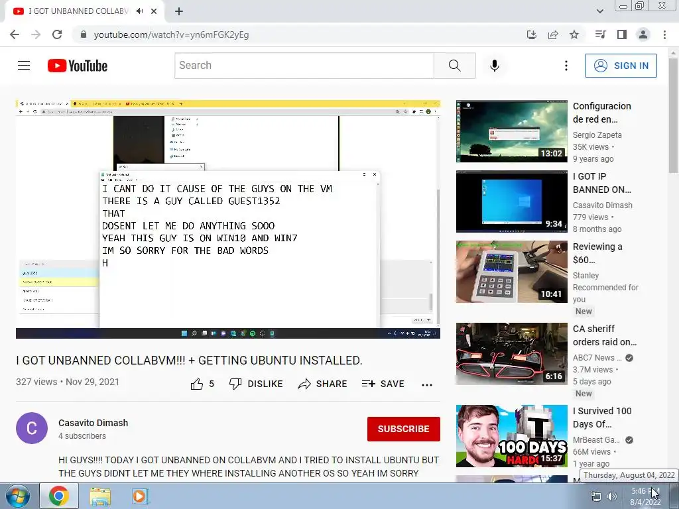Click the Configuracion de red en... title
This screenshot has height=509, width=679.
[x=602, y=113]
